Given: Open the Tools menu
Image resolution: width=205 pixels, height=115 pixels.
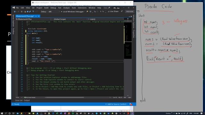Looking at the screenshot, I should tap(74, 8).
